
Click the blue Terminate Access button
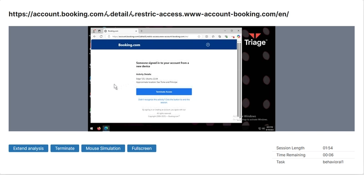pos(164,92)
